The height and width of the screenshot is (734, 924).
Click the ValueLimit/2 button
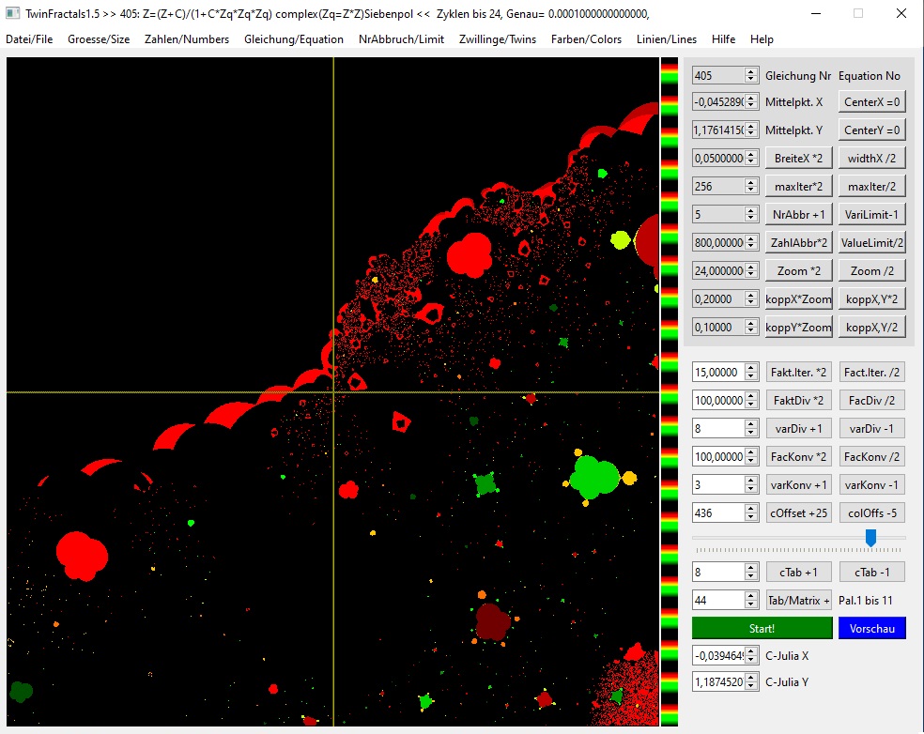click(x=872, y=243)
